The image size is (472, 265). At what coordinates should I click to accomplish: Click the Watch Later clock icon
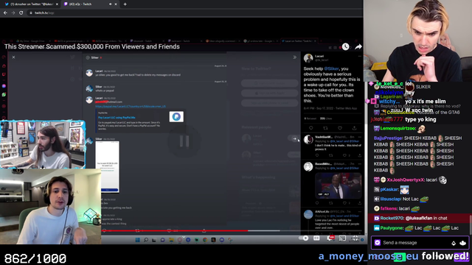tap(345, 46)
